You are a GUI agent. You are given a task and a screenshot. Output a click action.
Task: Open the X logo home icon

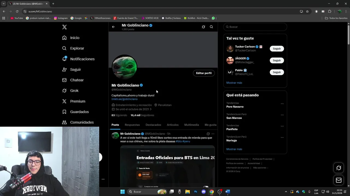pos(65,27)
